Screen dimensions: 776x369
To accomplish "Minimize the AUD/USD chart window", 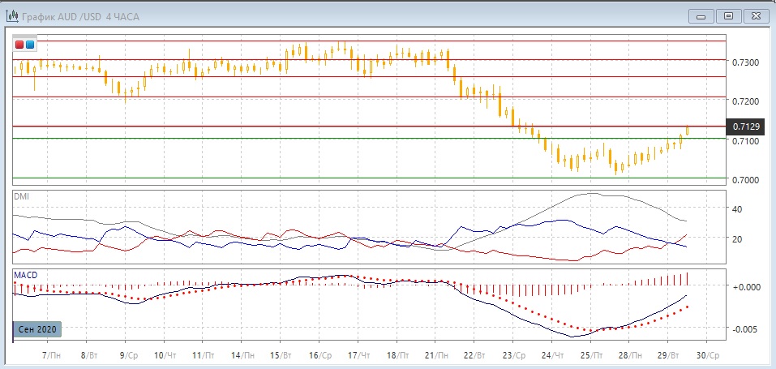I will point(702,15).
